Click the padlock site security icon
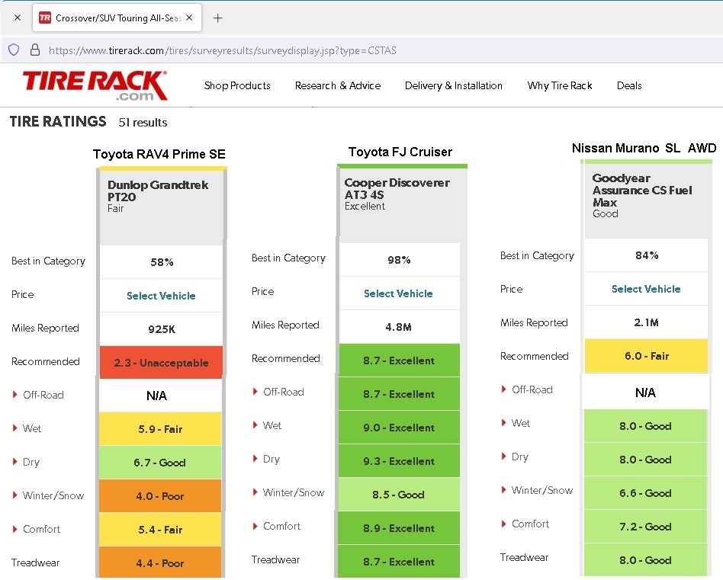Screen dimensions: 723x580 [x=35, y=50]
